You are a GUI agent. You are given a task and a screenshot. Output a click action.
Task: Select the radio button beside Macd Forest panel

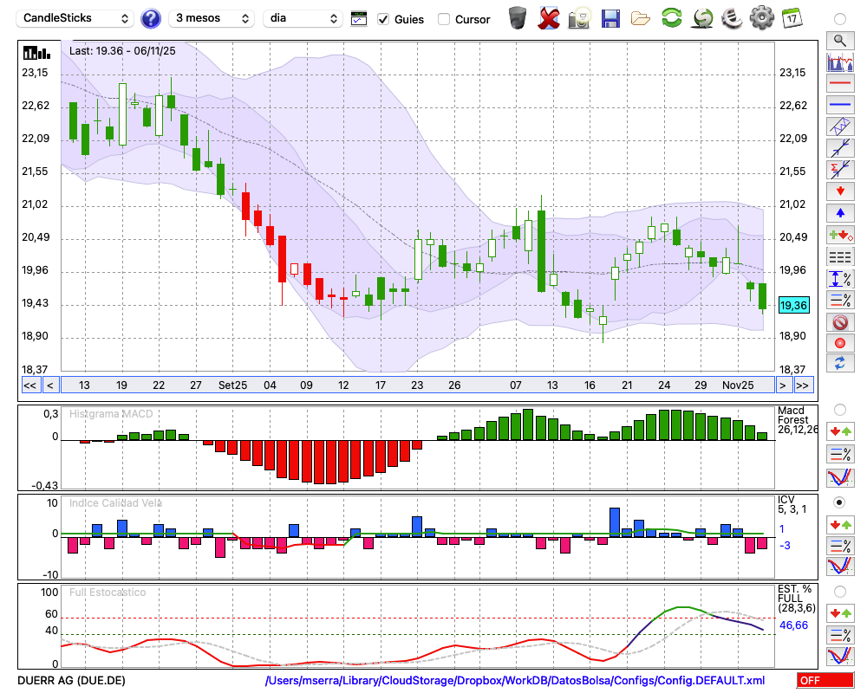tap(839, 409)
